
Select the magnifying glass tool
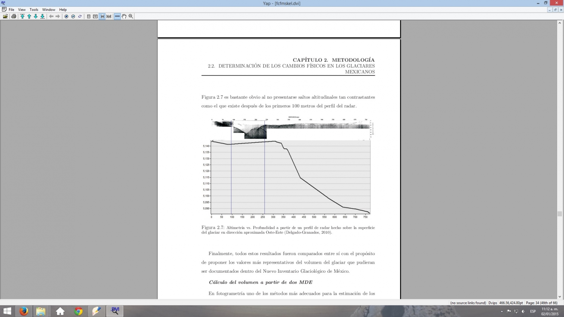click(x=131, y=17)
